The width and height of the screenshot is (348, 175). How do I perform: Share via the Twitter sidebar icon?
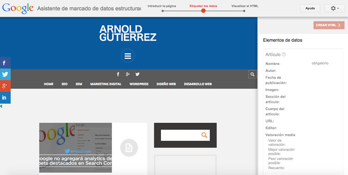pos(5,74)
